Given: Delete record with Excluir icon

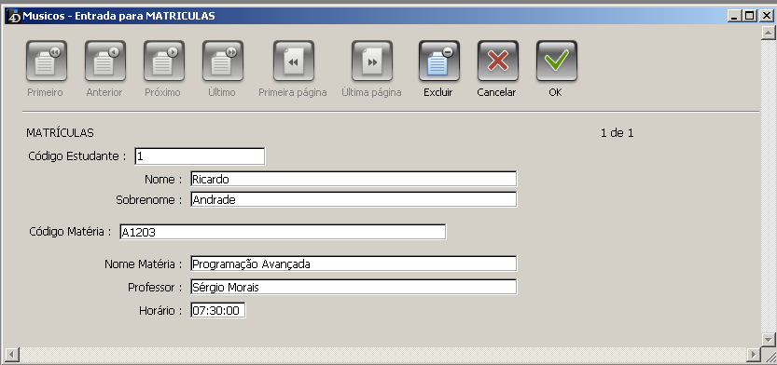Looking at the screenshot, I should 439,61.
